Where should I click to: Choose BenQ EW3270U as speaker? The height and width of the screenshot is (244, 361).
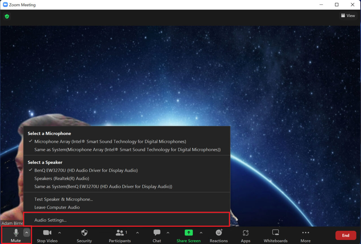[86, 170]
